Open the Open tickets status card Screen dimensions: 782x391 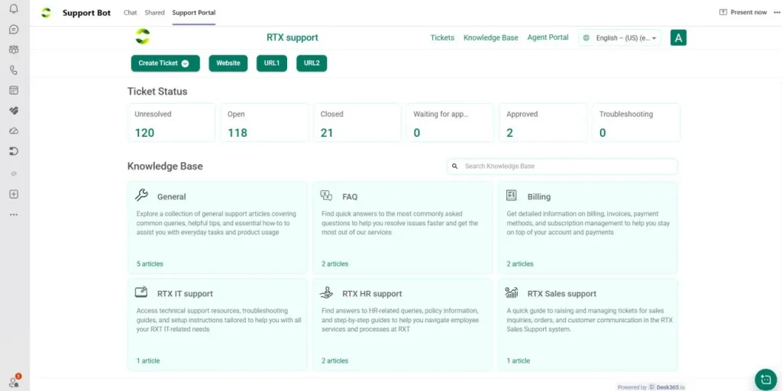(264, 123)
